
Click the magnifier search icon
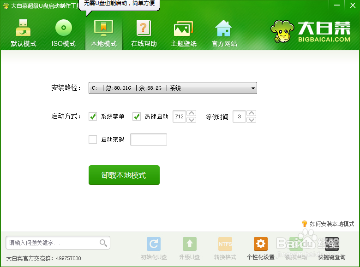point(103,243)
